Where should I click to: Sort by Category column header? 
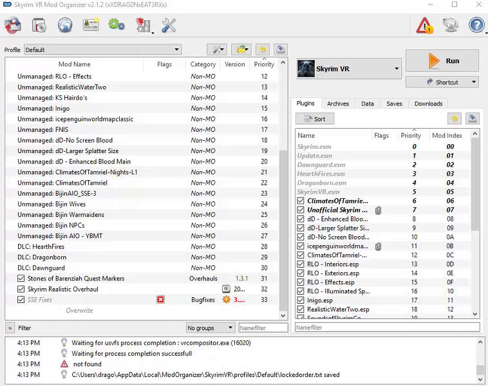coord(203,64)
